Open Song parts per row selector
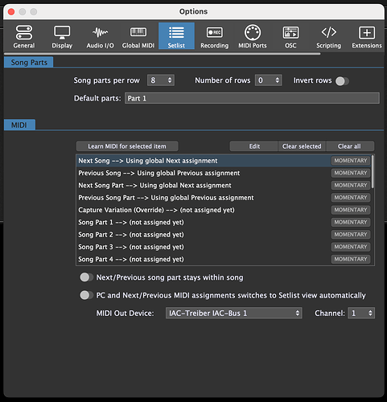 tap(161, 80)
